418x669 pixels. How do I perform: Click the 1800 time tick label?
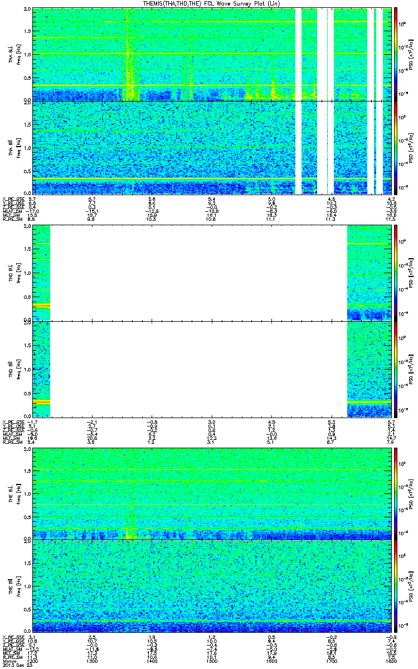click(391, 661)
